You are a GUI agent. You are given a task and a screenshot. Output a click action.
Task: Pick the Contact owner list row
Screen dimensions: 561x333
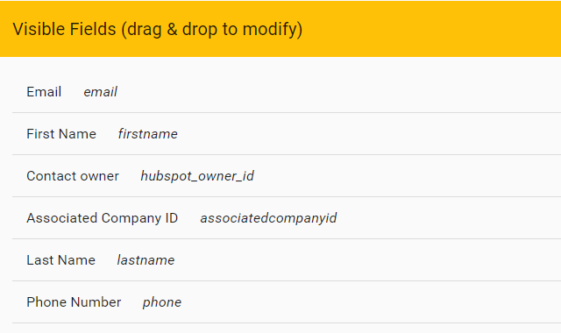[x=287, y=176]
